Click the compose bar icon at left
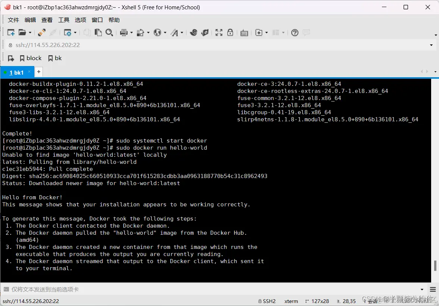Image resolution: width=439 pixels, height=306 pixels. click(6, 290)
